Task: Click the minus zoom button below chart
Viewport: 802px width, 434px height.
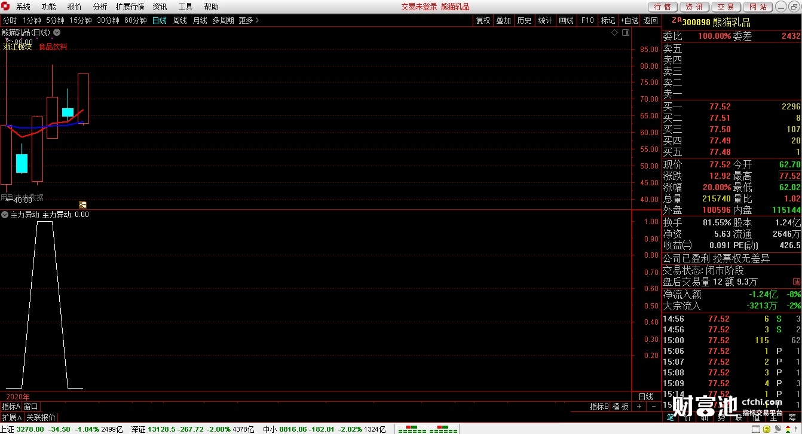Action: tap(653, 407)
